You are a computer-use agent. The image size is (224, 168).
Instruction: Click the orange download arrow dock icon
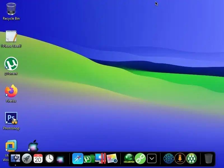(180, 158)
